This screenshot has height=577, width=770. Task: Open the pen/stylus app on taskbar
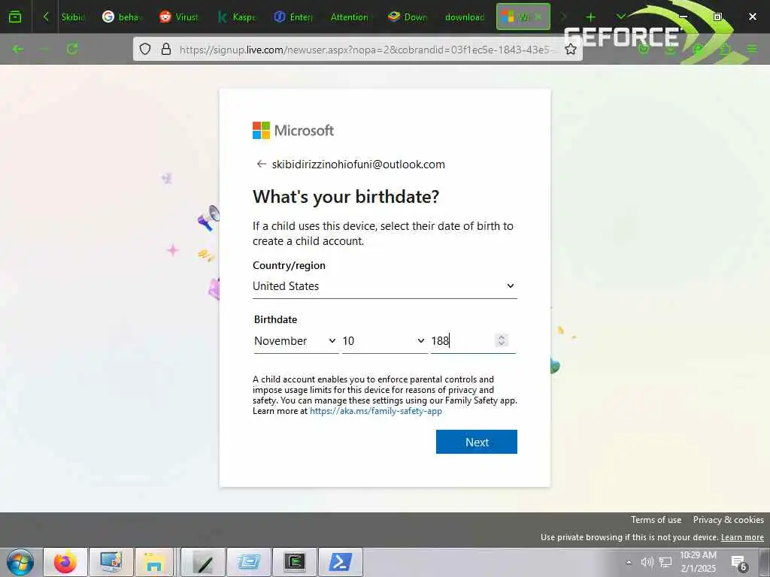coord(203,562)
